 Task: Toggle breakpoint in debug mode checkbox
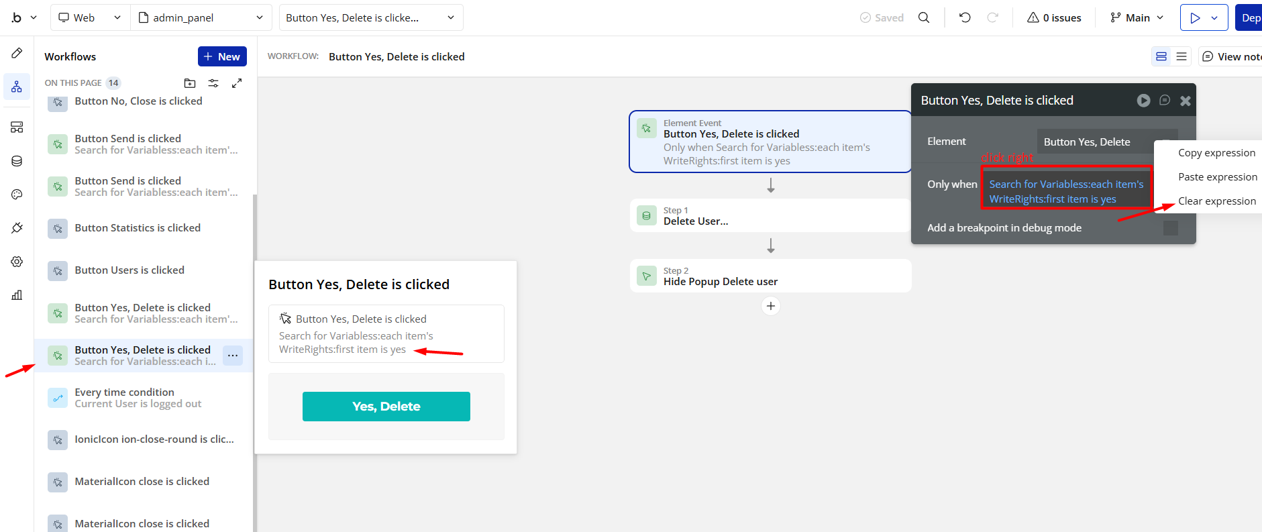click(1170, 228)
